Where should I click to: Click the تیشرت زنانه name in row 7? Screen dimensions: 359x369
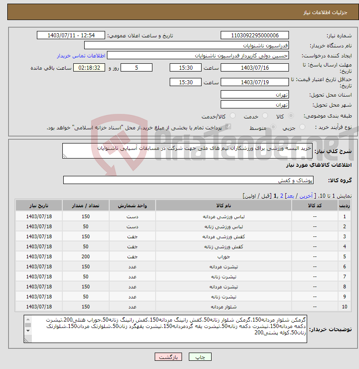[223, 277]
